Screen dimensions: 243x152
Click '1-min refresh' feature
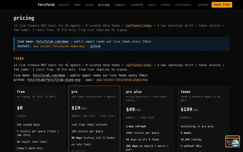[136, 126]
